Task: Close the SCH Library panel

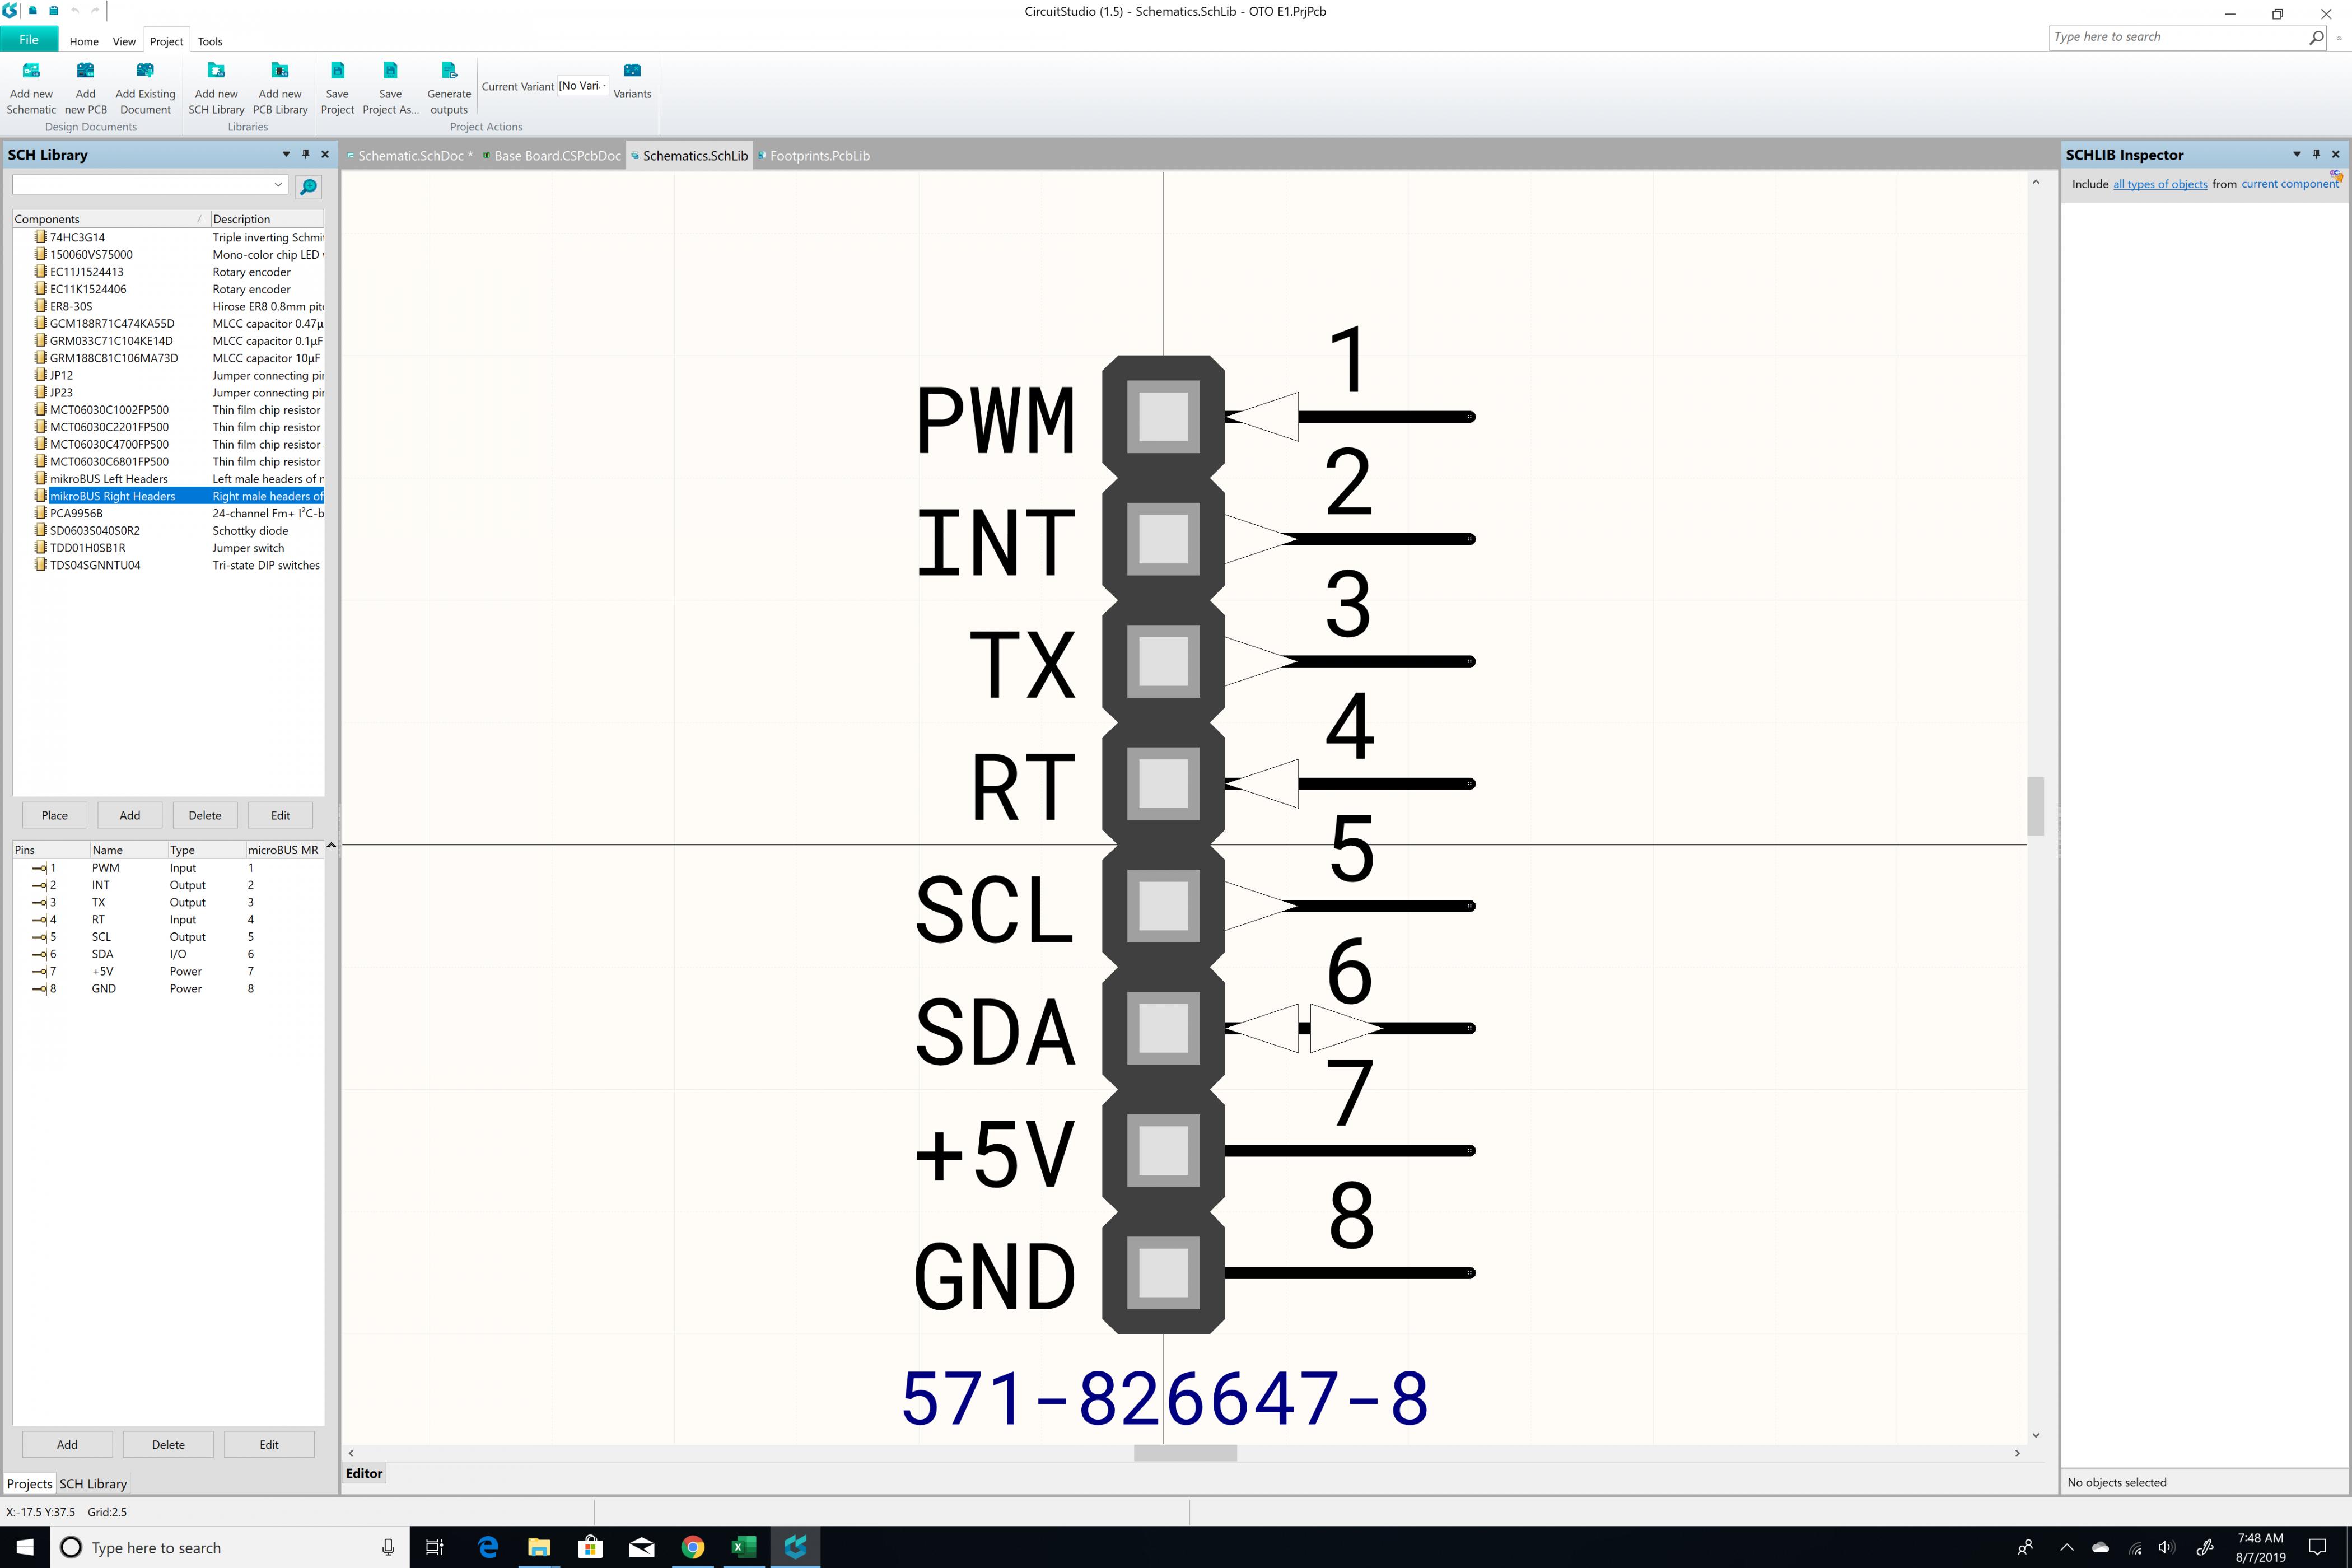Action: (325, 154)
